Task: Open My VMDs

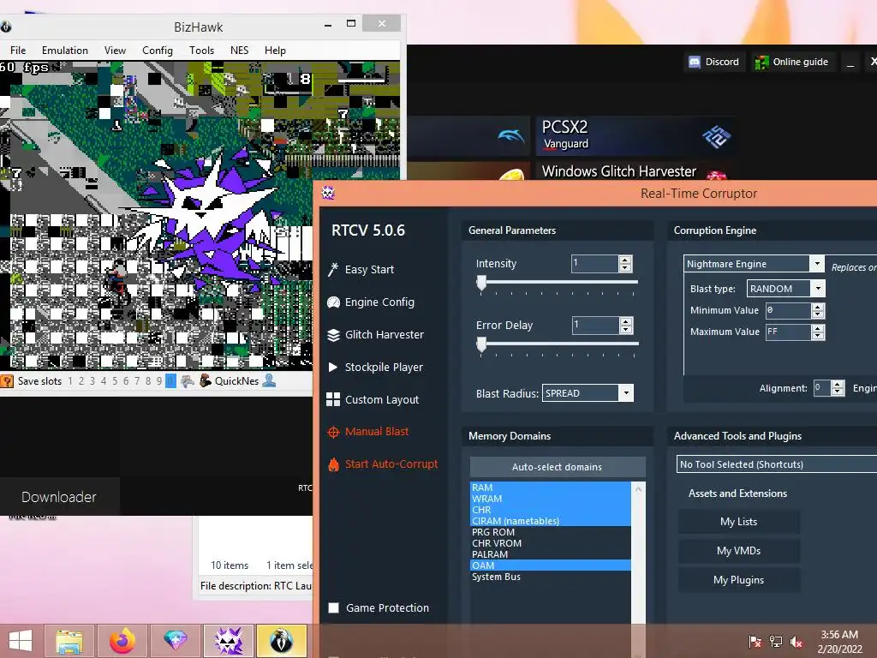Action: (739, 551)
